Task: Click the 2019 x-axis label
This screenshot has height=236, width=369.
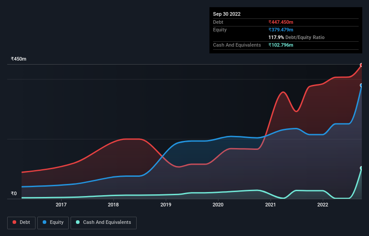Action: (166, 205)
